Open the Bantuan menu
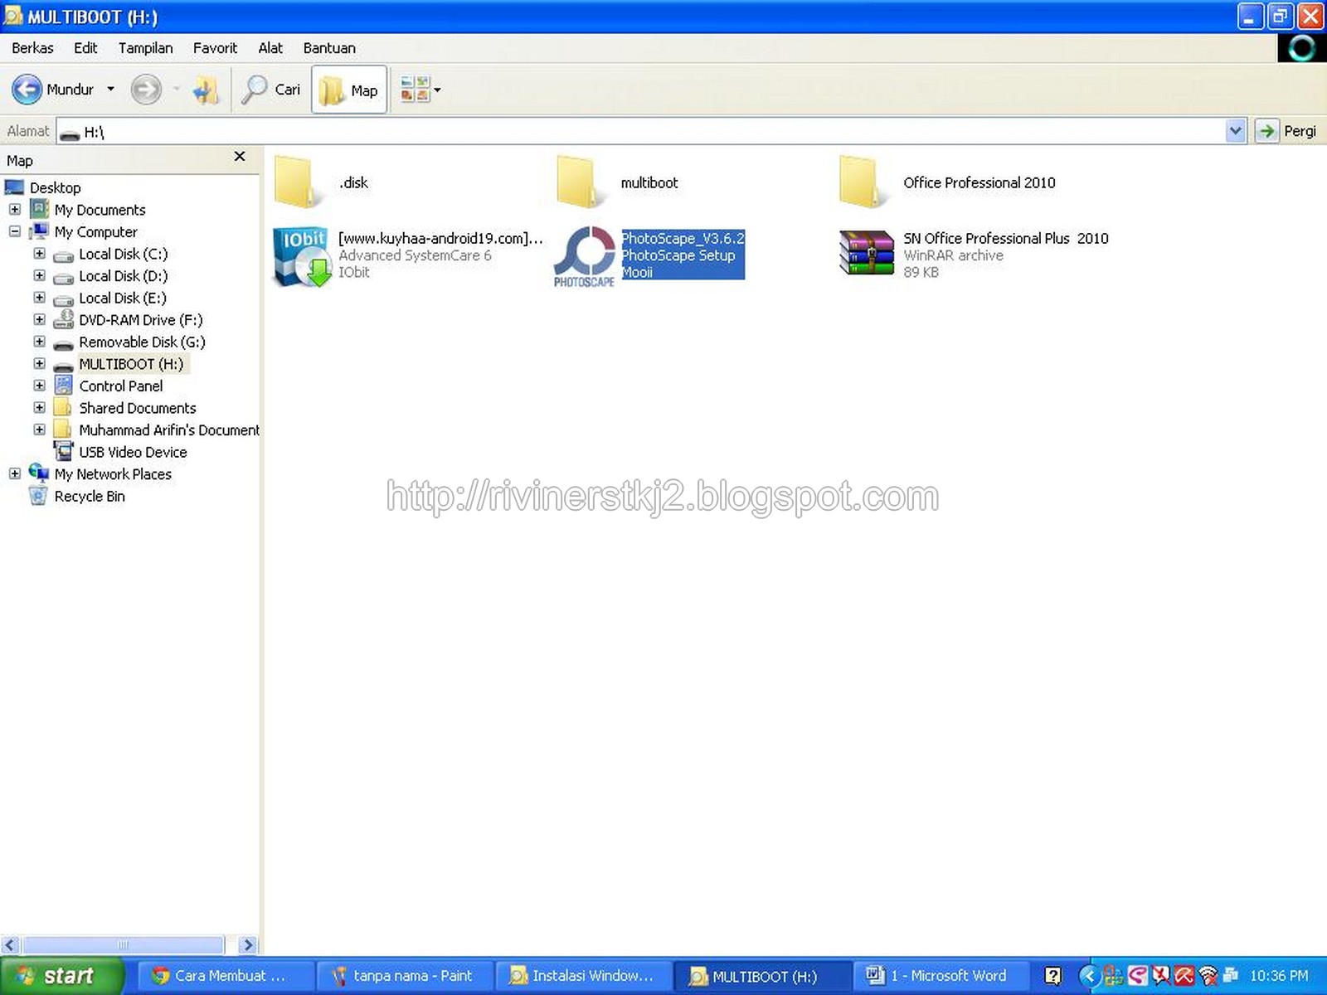 click(x=329, y=48)
